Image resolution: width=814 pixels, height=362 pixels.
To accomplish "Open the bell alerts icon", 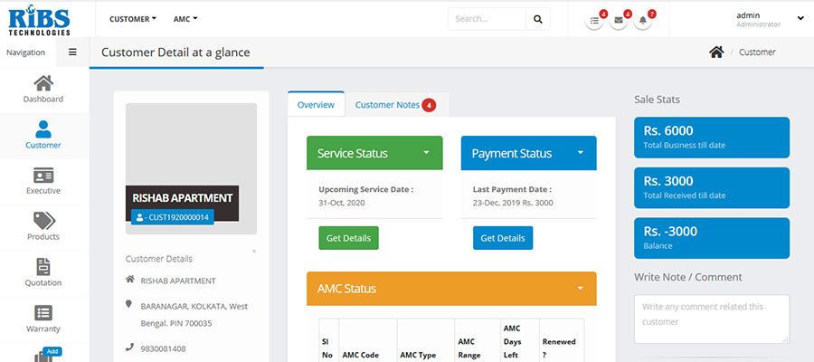I will coord(642,20).
